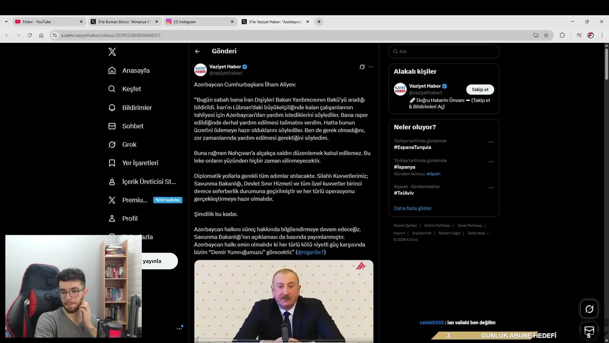Click browser home button
This screenshot has width=609, height=343.
(x=41, y=35)
